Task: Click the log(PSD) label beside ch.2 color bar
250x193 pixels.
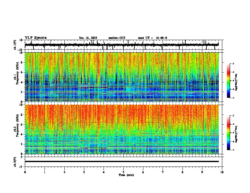Action: pyautogui.click(x=236, y=134)
